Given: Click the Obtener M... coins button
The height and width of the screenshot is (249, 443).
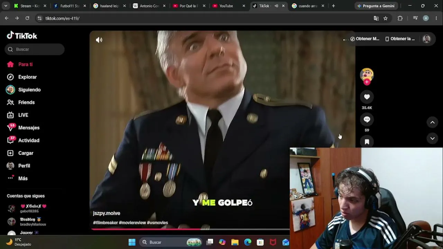Looking at the screenshot, I should (365, 39).
